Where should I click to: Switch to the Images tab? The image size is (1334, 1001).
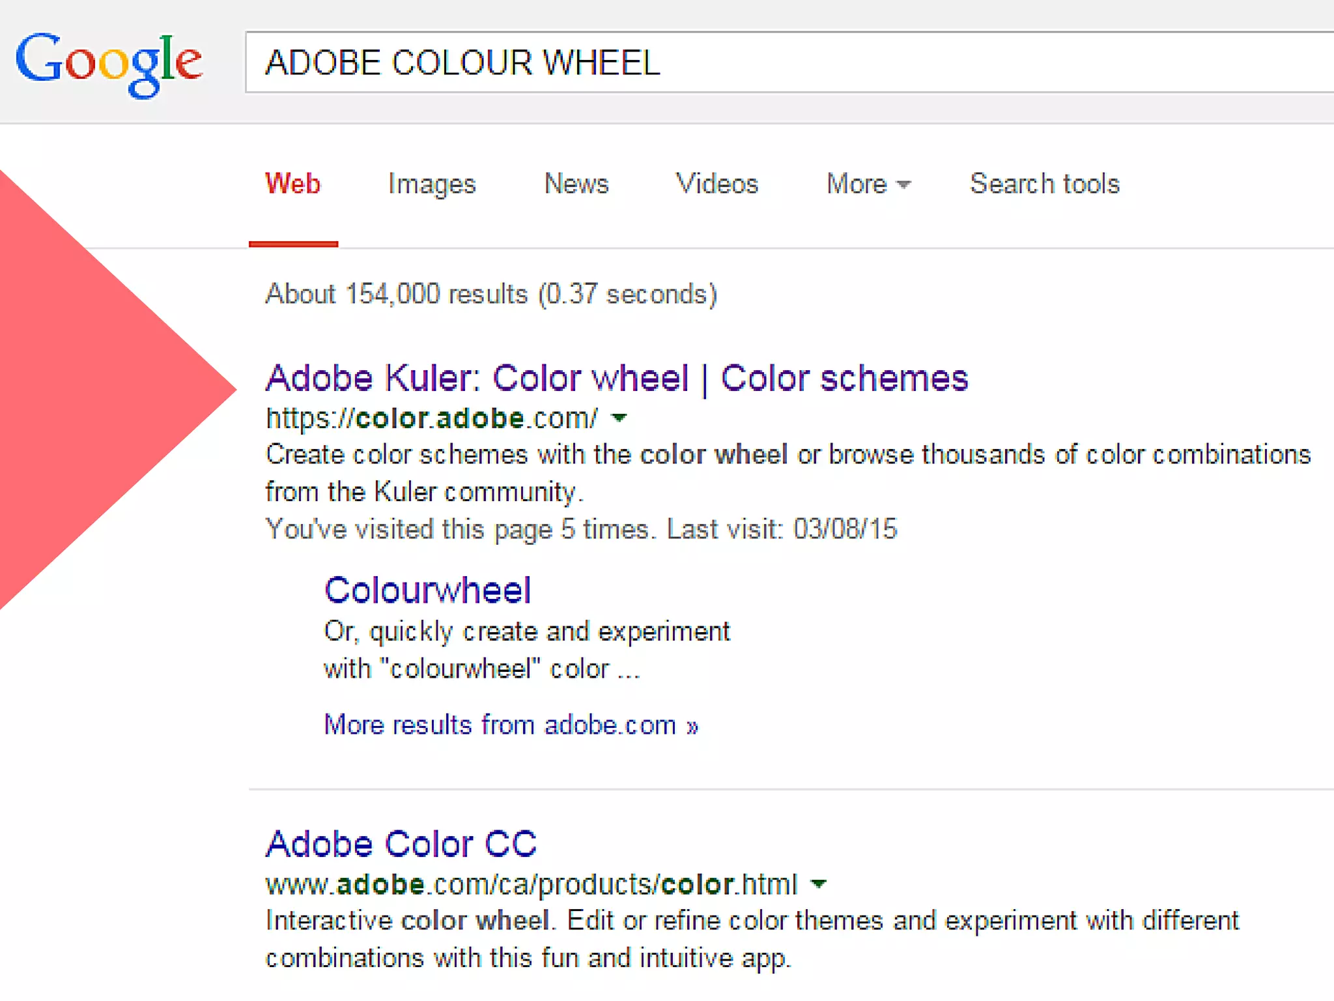tap(432, 184)
